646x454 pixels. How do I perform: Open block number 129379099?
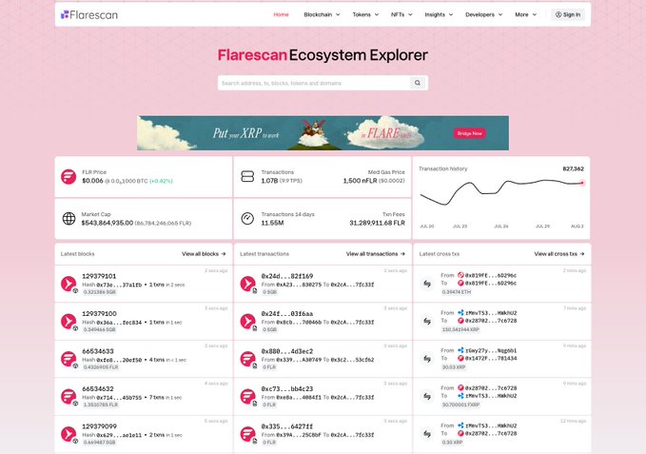(99, 426)
